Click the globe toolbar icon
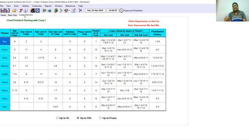Image resolution: width=249 pixels, height=140 pixels. point(49,10)
